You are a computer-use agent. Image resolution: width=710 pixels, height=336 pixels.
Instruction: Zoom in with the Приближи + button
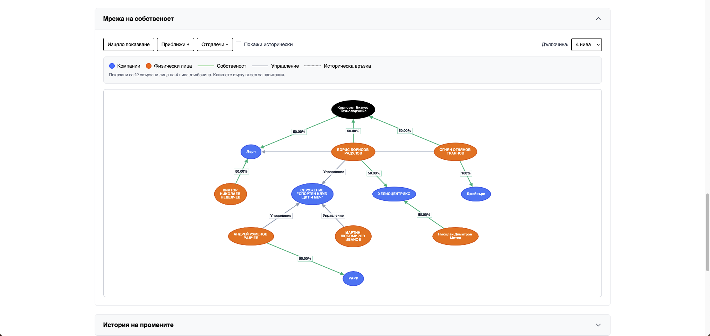pyautogui.click(x=175, y=44)
